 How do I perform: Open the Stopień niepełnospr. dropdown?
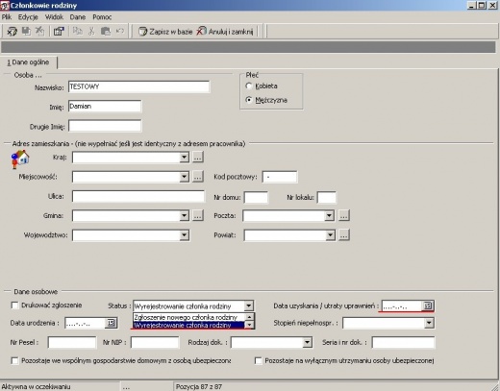(429, 323)
